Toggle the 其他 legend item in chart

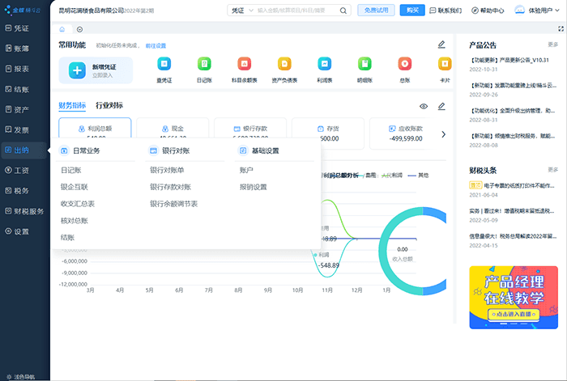[419, 176]
